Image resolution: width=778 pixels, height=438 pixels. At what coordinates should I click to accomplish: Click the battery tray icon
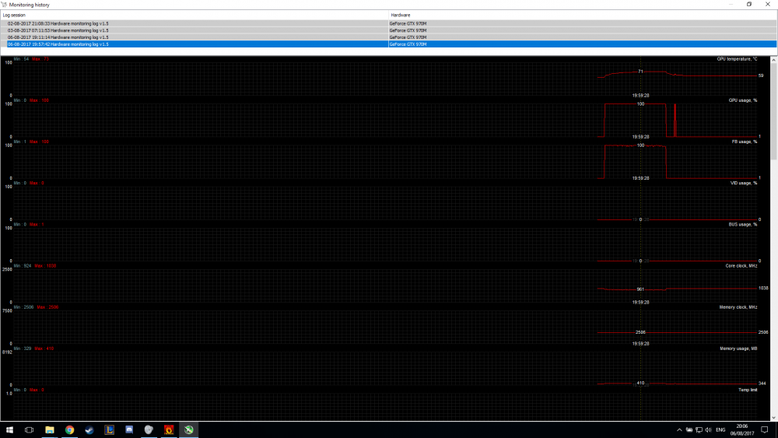pyautogui.click(x=689, y=429)
